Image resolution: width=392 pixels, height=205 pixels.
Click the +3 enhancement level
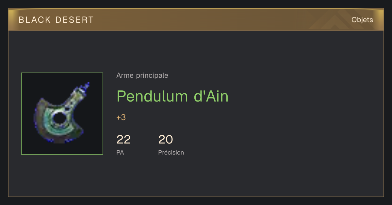click(121, 117)
